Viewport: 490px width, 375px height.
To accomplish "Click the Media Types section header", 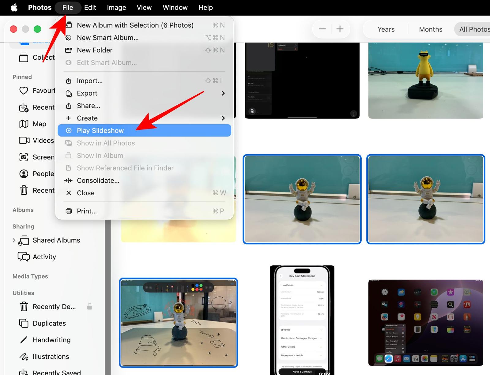I will pos(30,276).
